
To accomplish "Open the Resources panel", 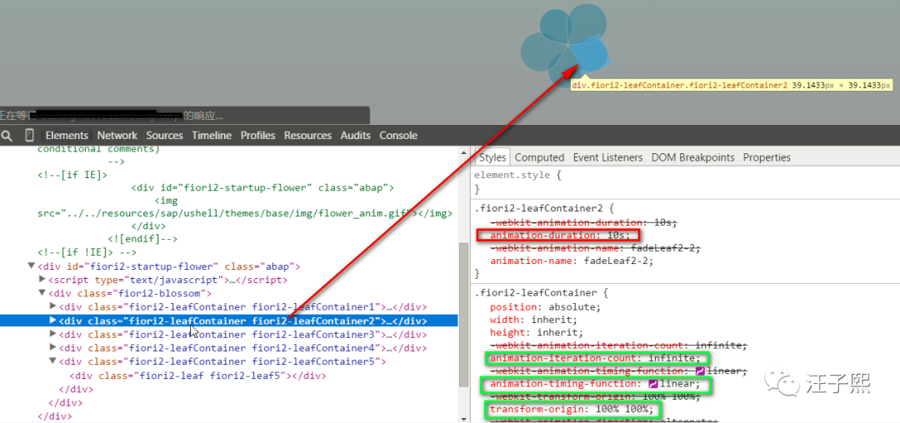I will (x=307, y=136).
